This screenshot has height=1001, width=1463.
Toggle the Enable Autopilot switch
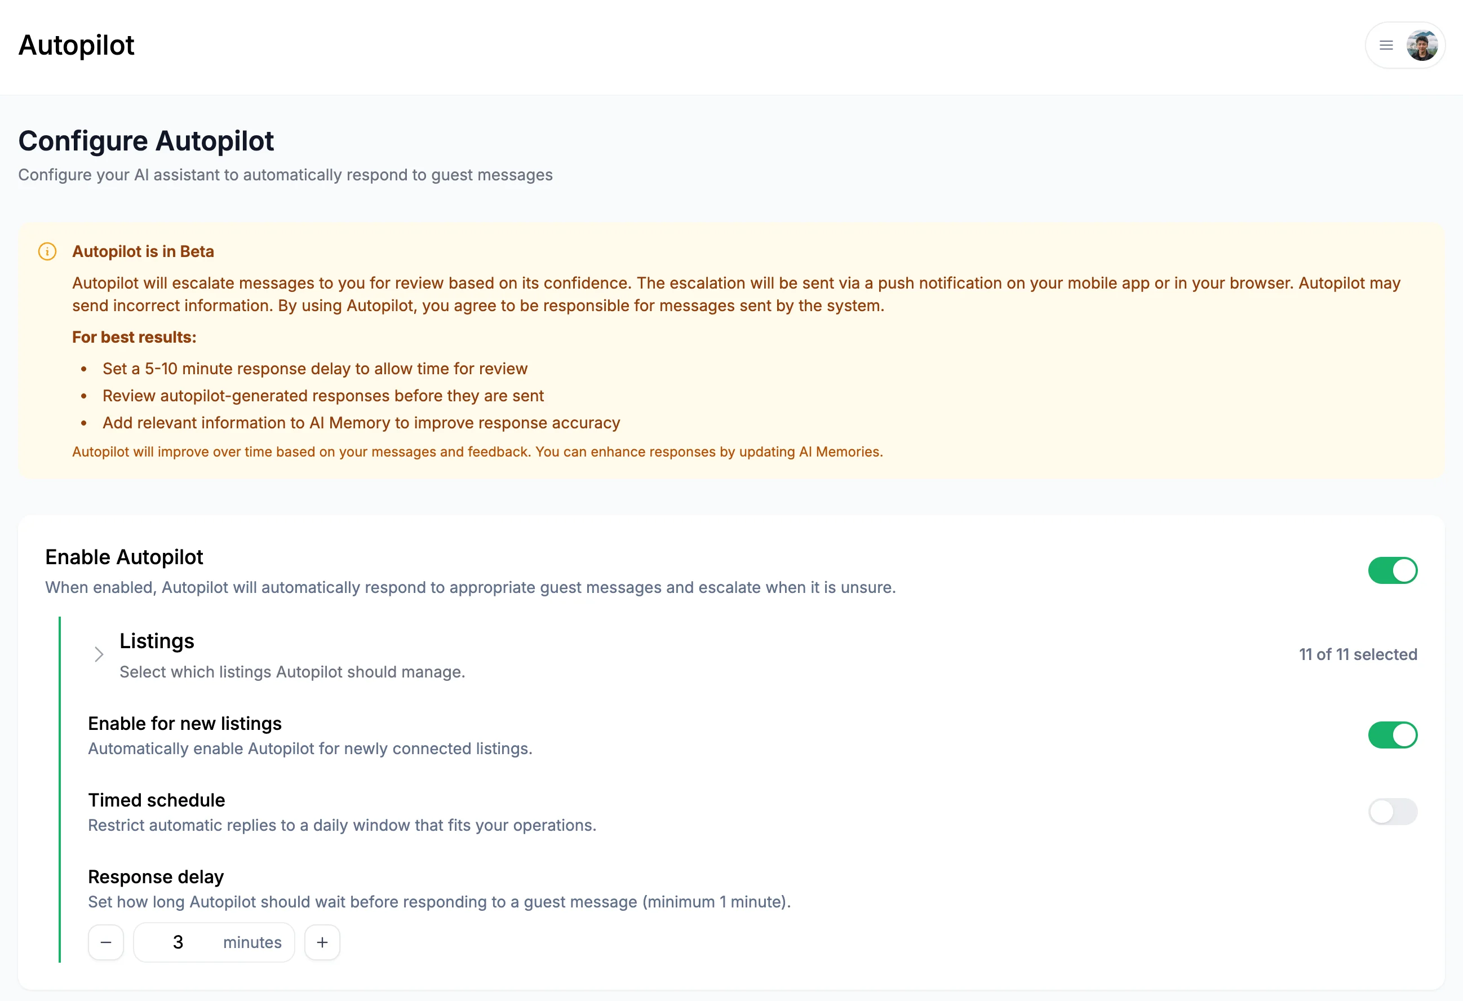(1392, 570)
